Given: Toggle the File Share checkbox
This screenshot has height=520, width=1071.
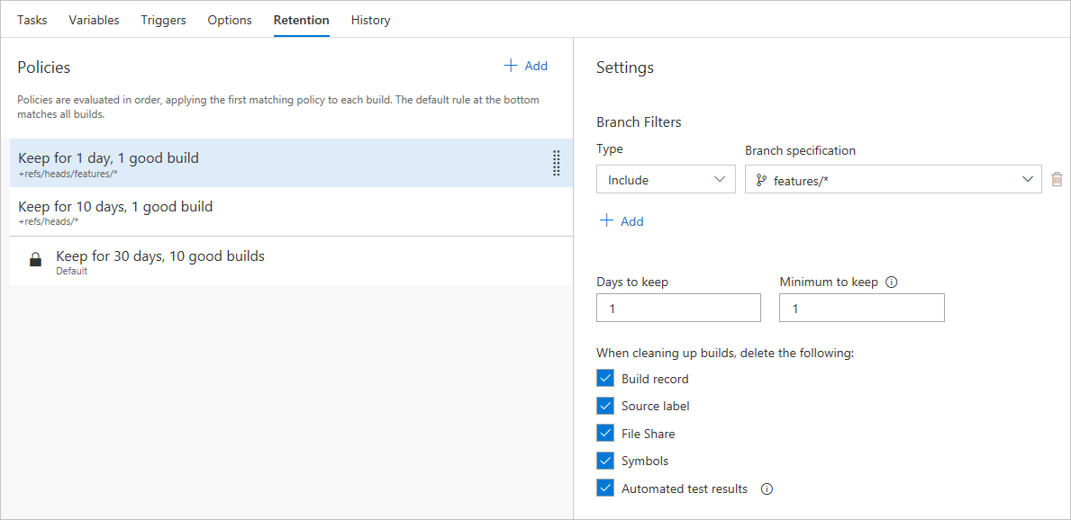Looking at the screenshot, I should click(605, 434).
